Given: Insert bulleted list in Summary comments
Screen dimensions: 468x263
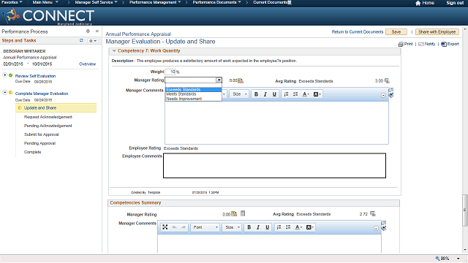Looking at the screenshot, I should pyautogui.click(x=288, y=227).
